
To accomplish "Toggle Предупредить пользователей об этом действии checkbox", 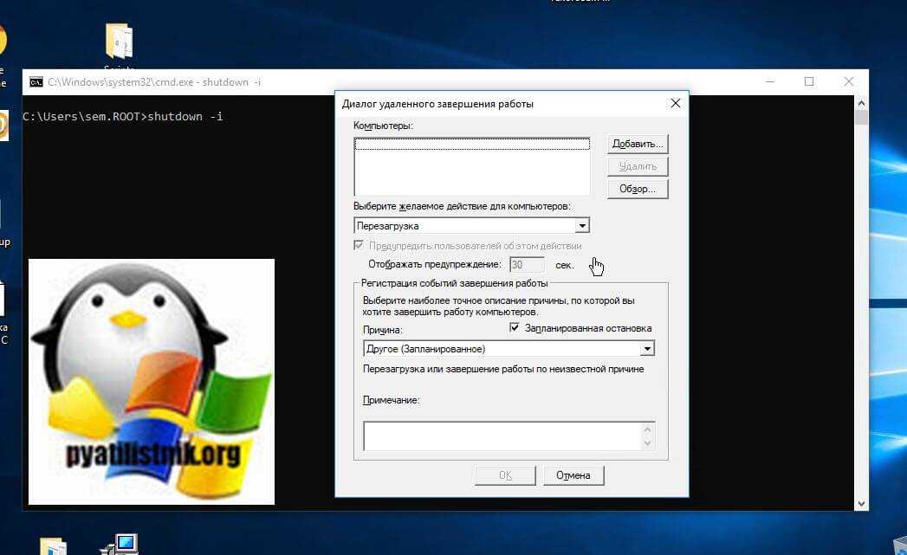I will 360,246.
